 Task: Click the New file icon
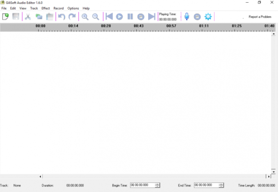click(x=5, y=17)
